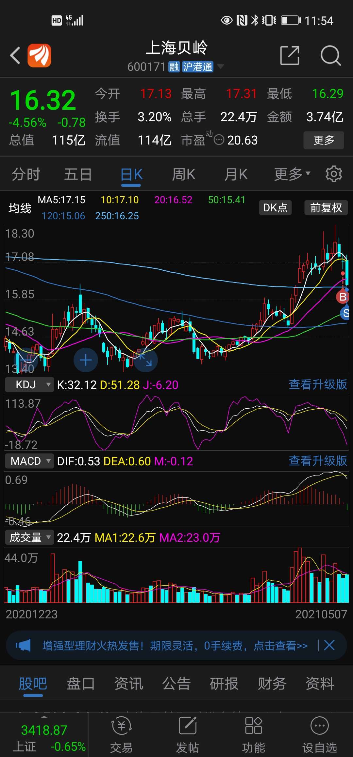Tap the start date 20201223
353x757 pixels.
[32, 614]
